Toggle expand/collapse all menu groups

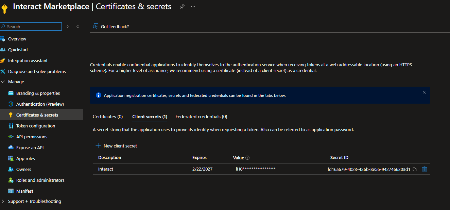(x=68, y=27)
